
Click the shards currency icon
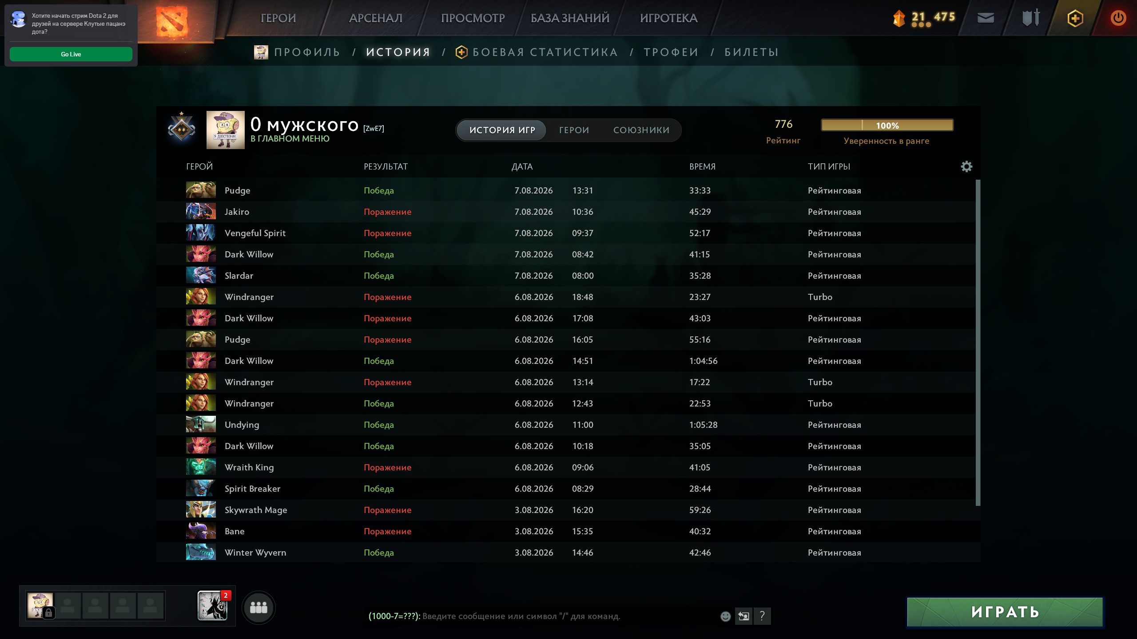pos(899,18)
